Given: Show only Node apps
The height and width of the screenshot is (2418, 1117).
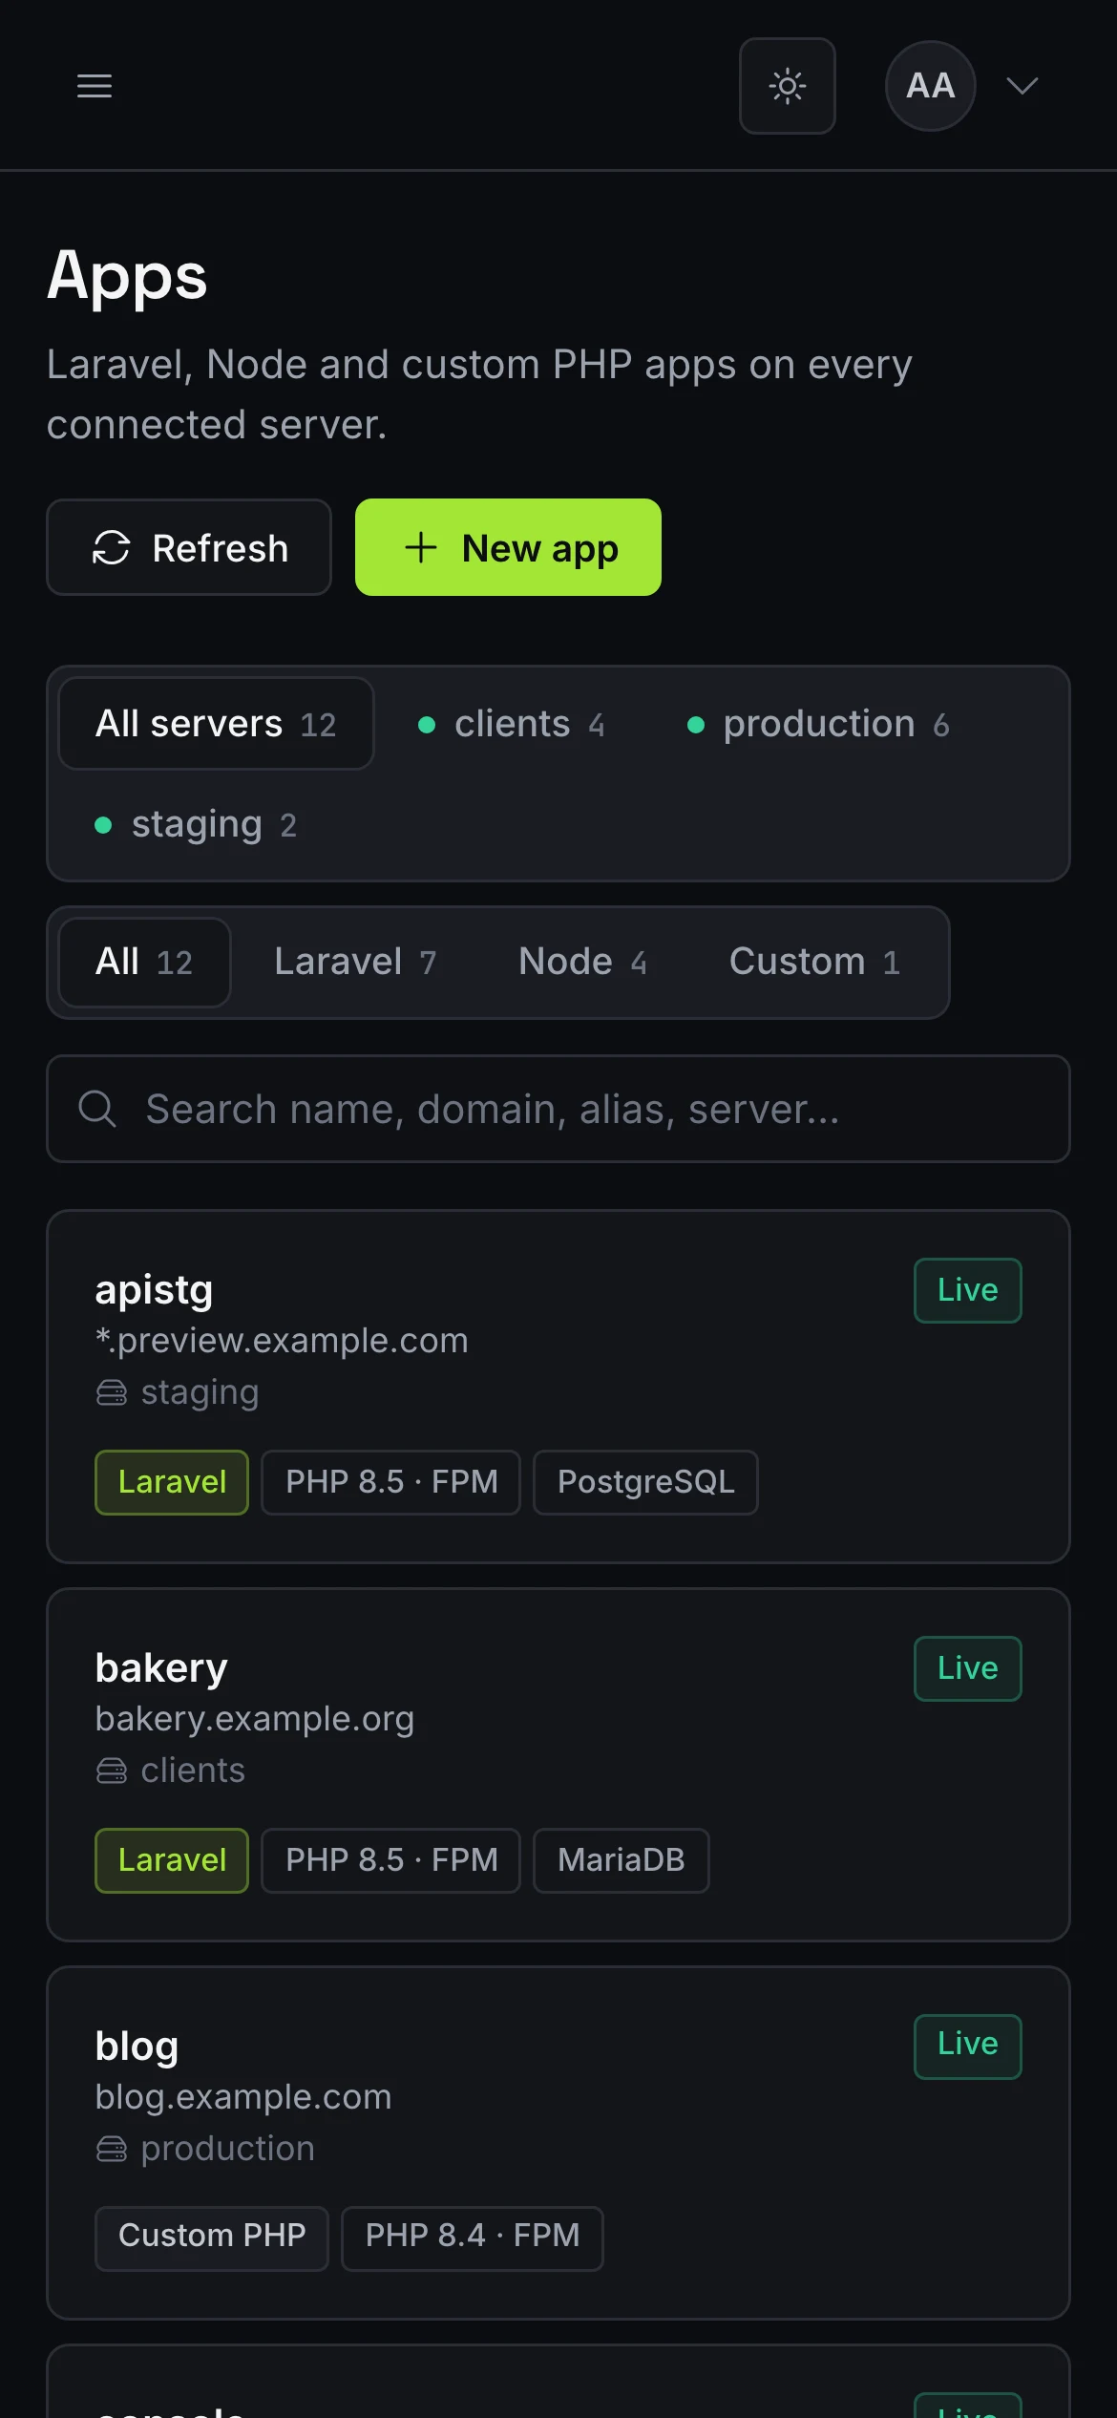Looking at the screenshot, I should tap(582, 962).
